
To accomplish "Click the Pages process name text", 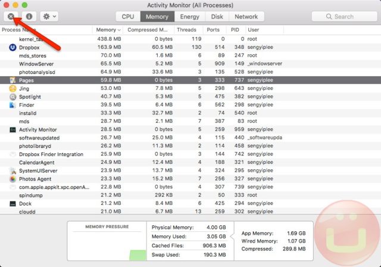I will point(26,80).
